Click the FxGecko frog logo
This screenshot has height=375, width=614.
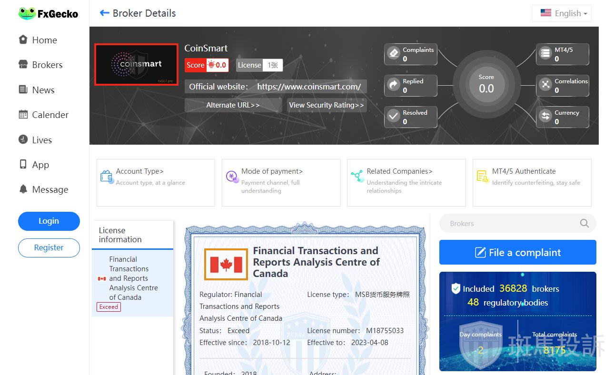point(27,14)
